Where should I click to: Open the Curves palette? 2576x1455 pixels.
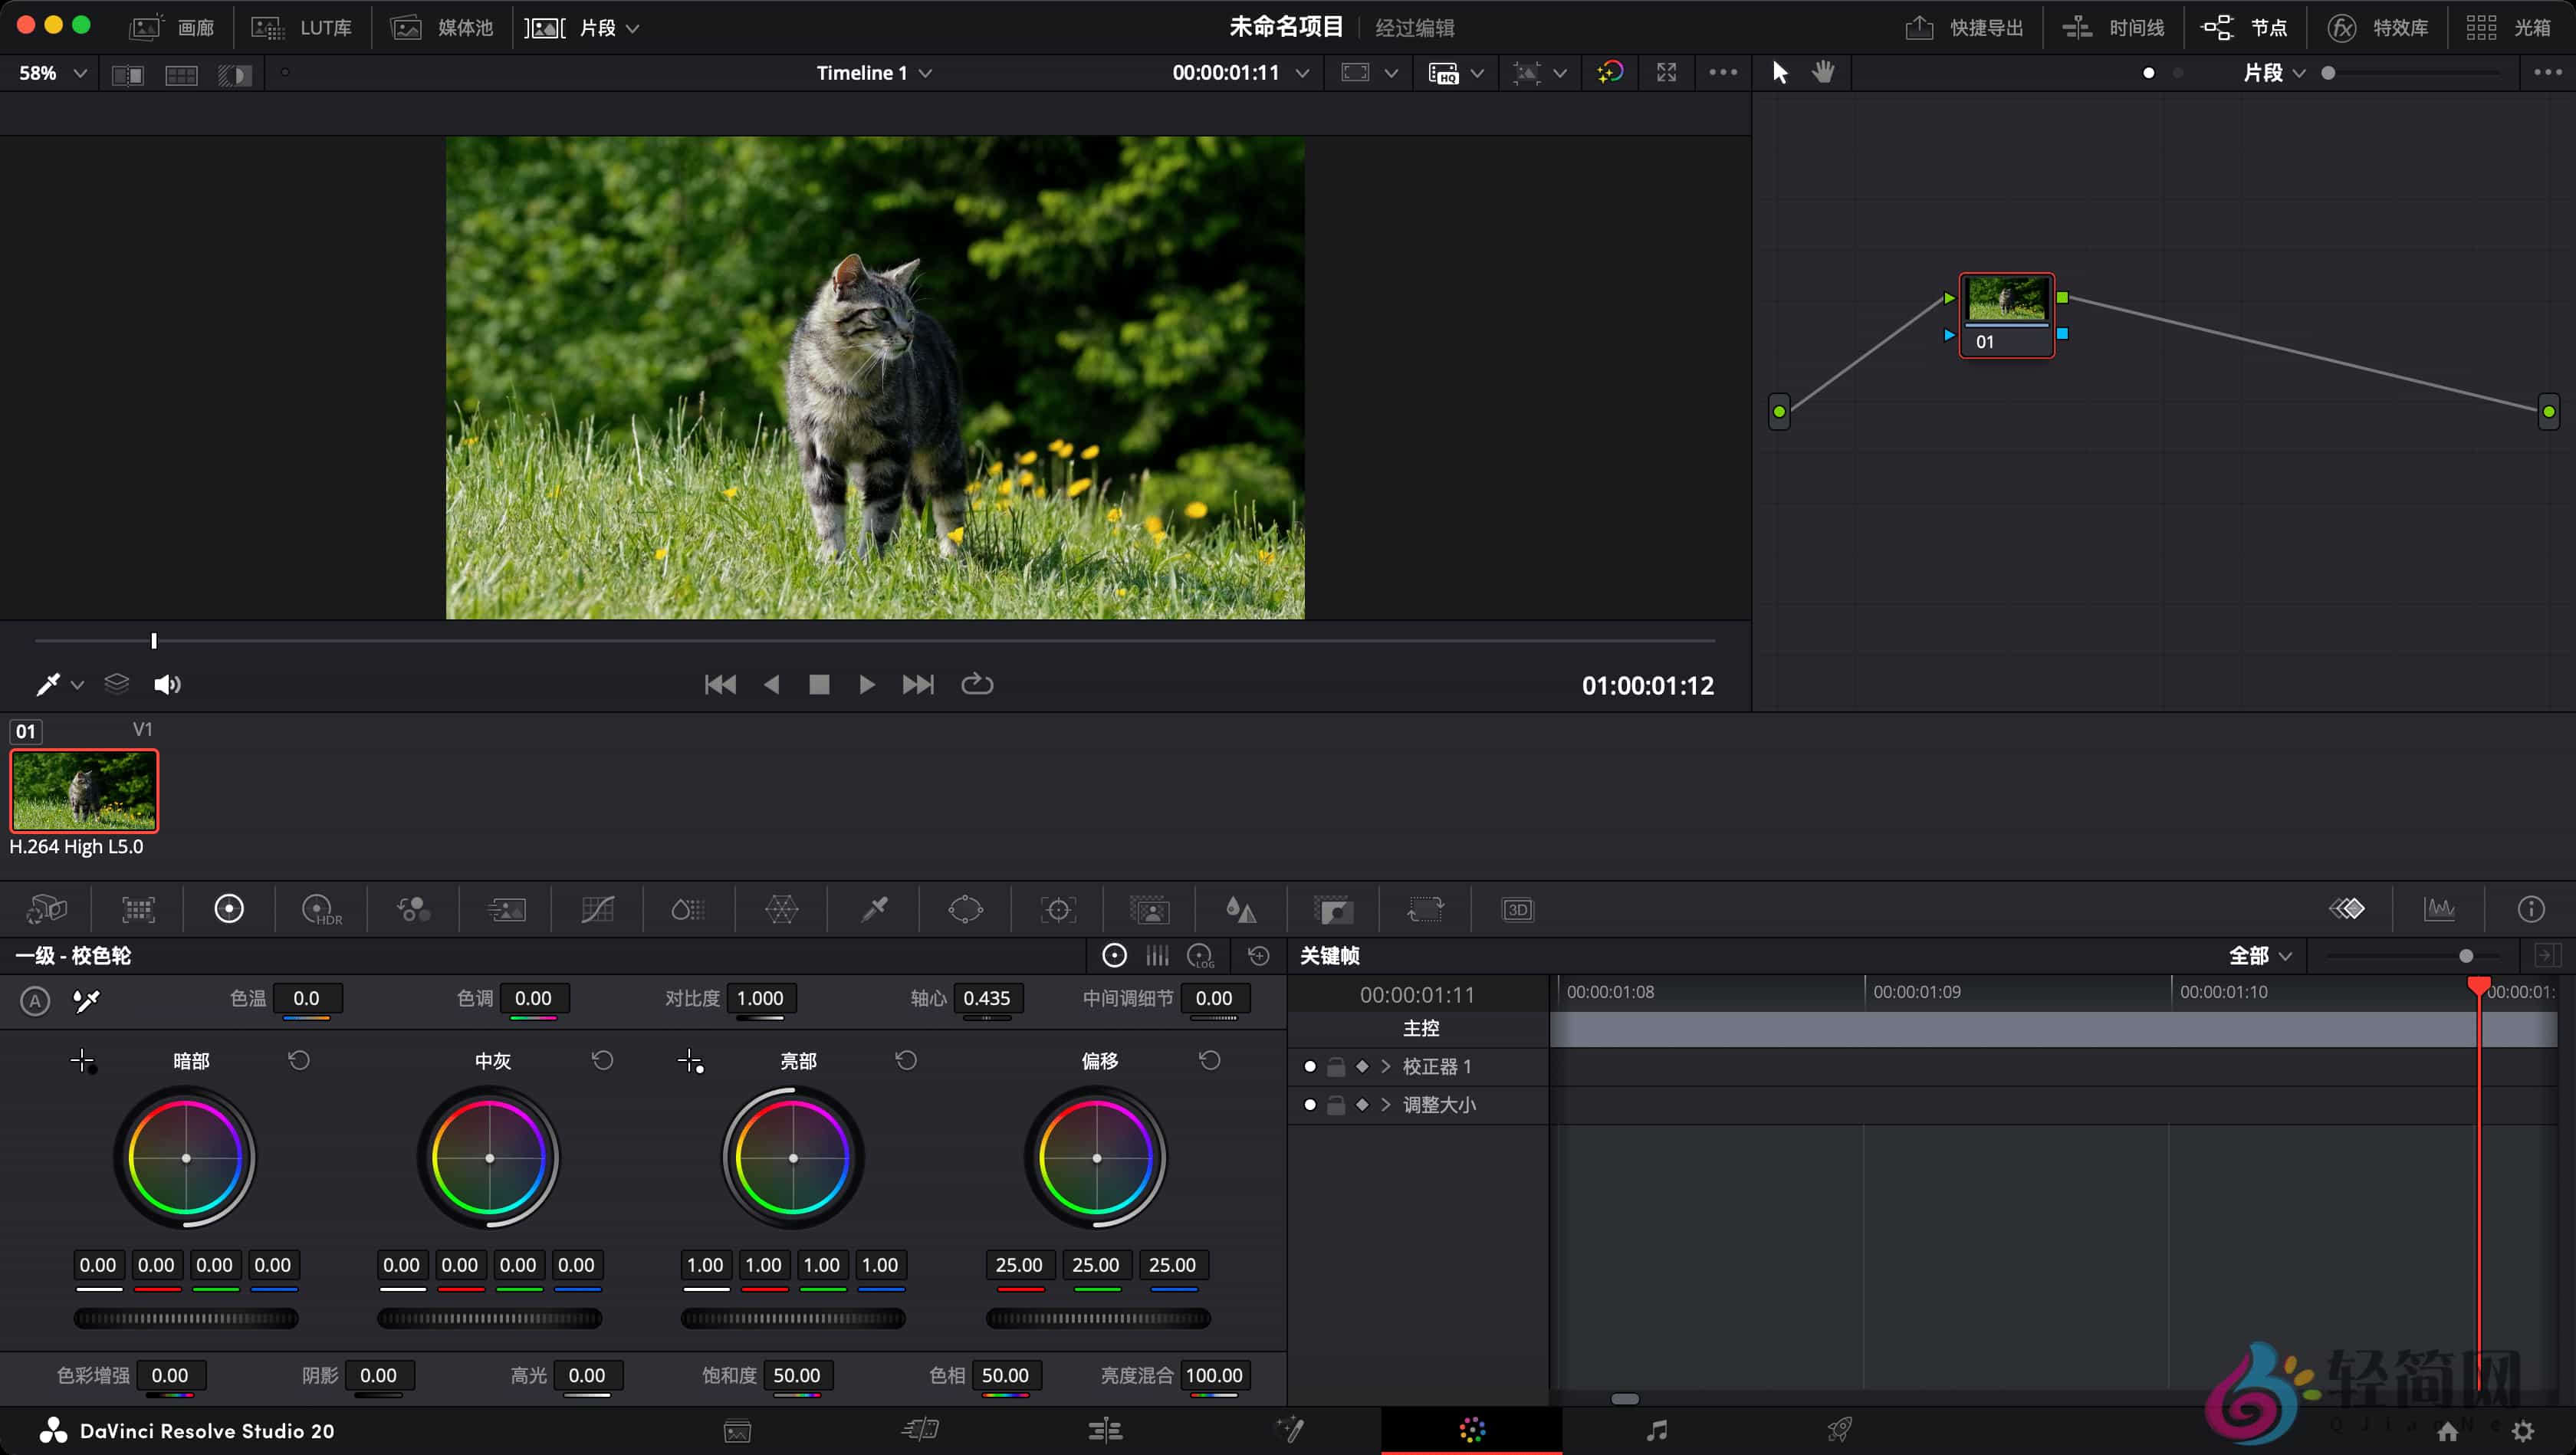click(597, 908)
